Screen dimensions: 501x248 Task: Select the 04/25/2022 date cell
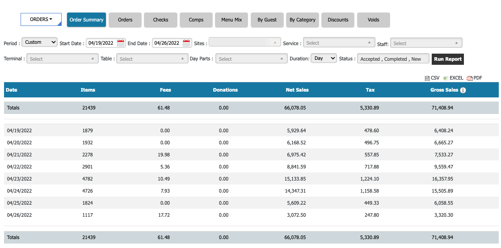tap(20, 203)
